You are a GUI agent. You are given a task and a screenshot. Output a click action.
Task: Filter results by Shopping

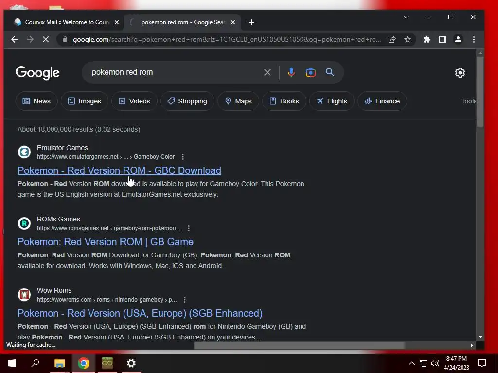[x=187, y=101]
